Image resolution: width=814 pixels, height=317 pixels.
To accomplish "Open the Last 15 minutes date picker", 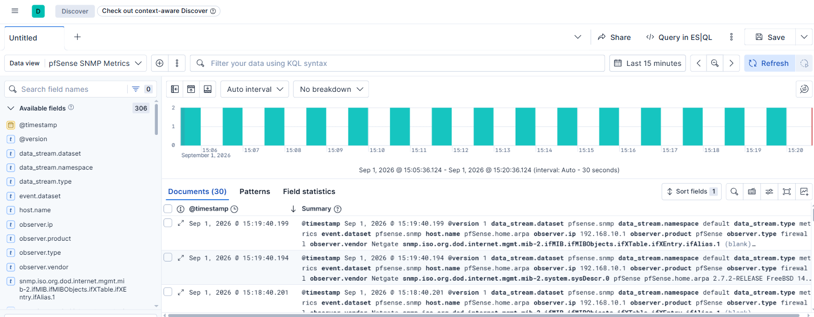I will coord(647,63).
